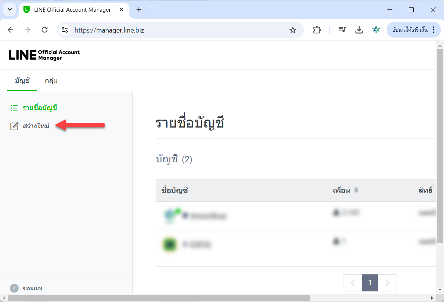Open รายชื่อบัญชี in the sidebar
The image size is (444, 302).
point(40,107)
